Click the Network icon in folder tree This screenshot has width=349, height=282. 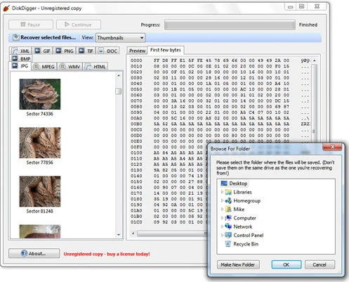pos(228,226)
